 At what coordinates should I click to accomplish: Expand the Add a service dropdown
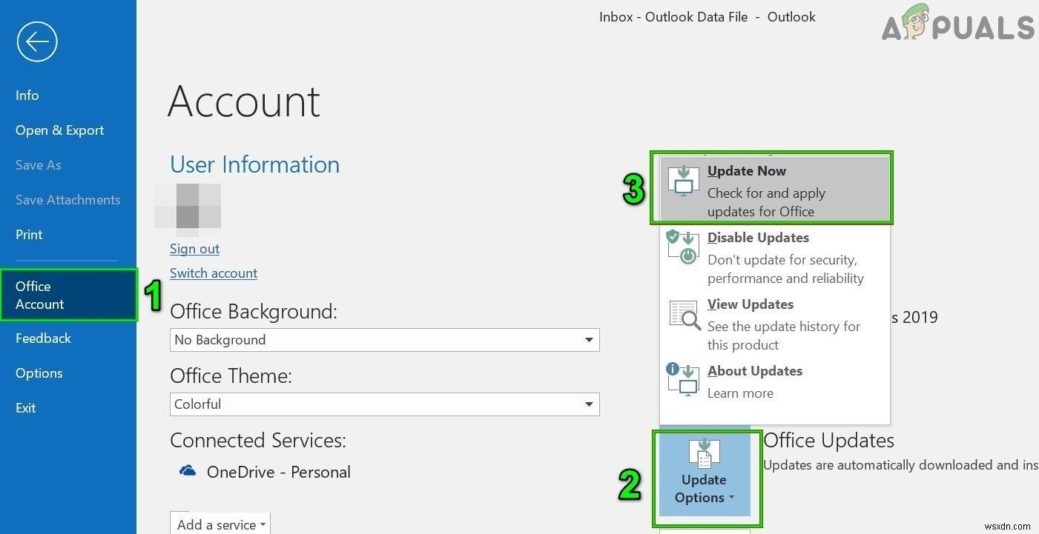[x=220, y=524]
